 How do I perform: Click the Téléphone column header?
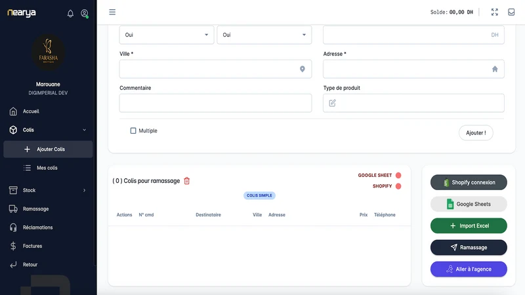tap(385, 215)
